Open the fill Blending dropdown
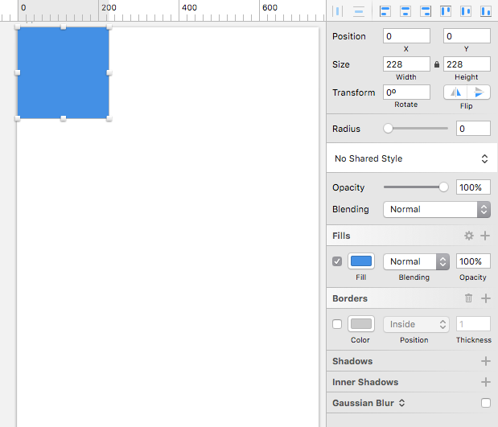 416,261
